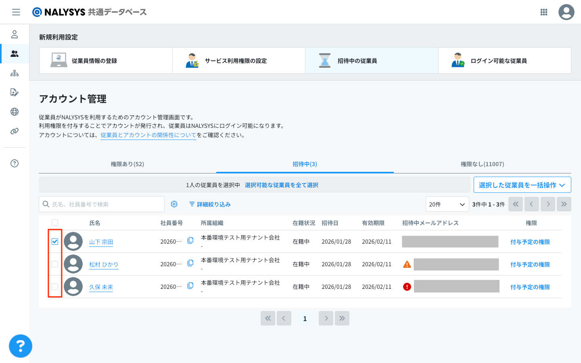Open the link chain sidebar icon

[x=15, y=131]
